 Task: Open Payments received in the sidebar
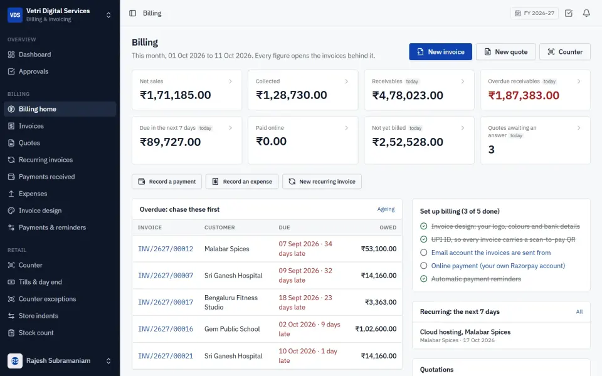point(60,177)
